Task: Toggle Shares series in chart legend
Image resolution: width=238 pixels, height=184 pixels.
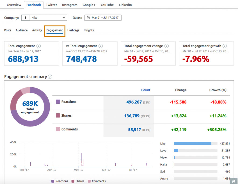Action: click(78, 181)
